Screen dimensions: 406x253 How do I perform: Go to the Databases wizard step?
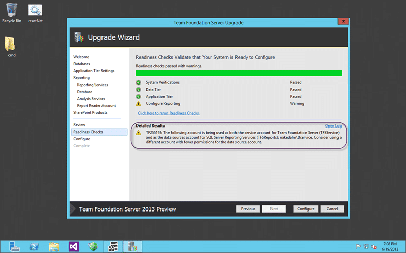click(x=82, y=64)
